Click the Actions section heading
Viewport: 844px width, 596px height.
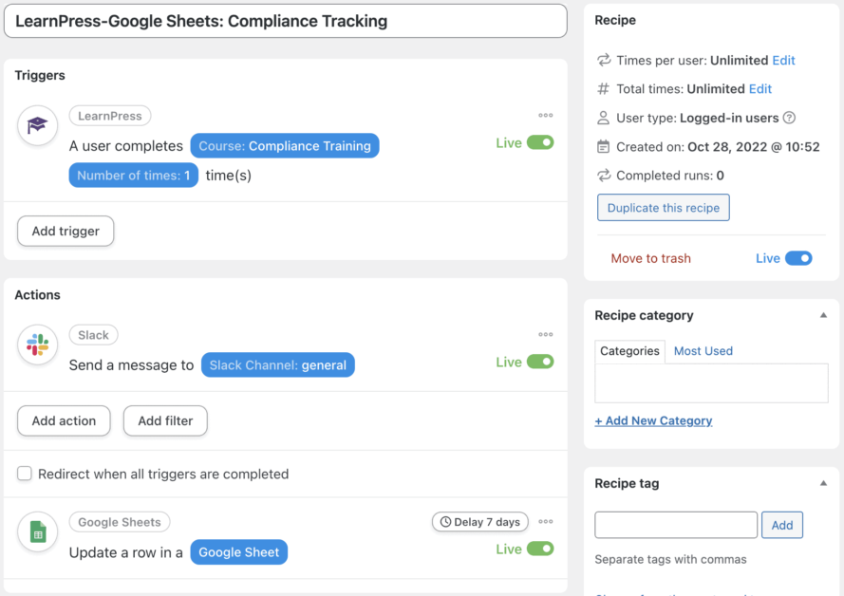[x=38, y=295]
